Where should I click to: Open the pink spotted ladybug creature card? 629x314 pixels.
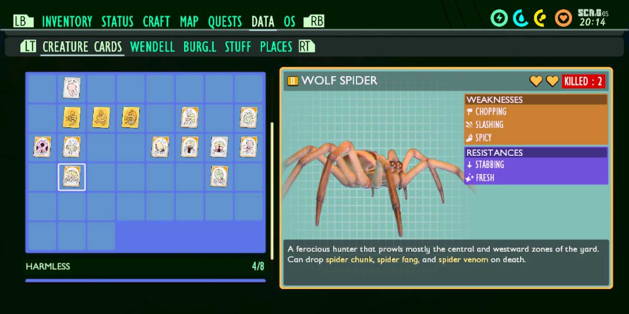pos(42,147)
